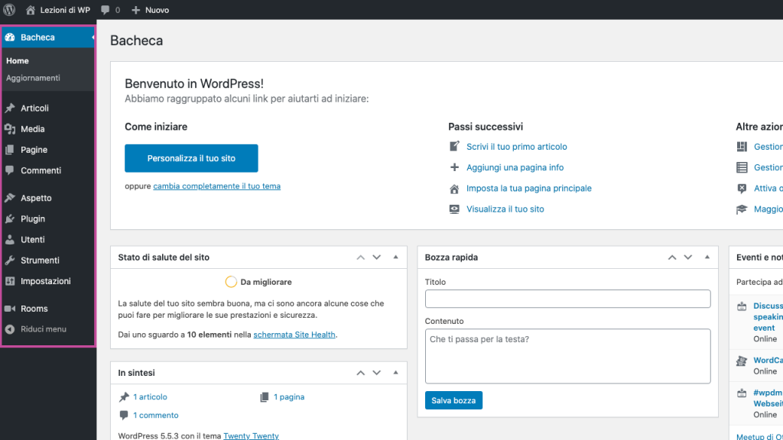The height and width of the screenshot is (440, 783).
Task: Click the Riduci menu collapse arrow icon
Action: pos(10,329)
